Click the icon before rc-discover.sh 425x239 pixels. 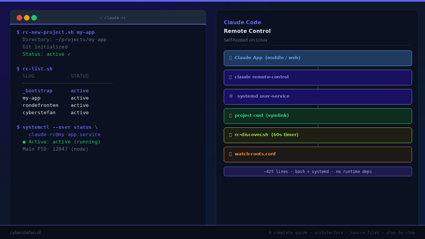point(230,135)
